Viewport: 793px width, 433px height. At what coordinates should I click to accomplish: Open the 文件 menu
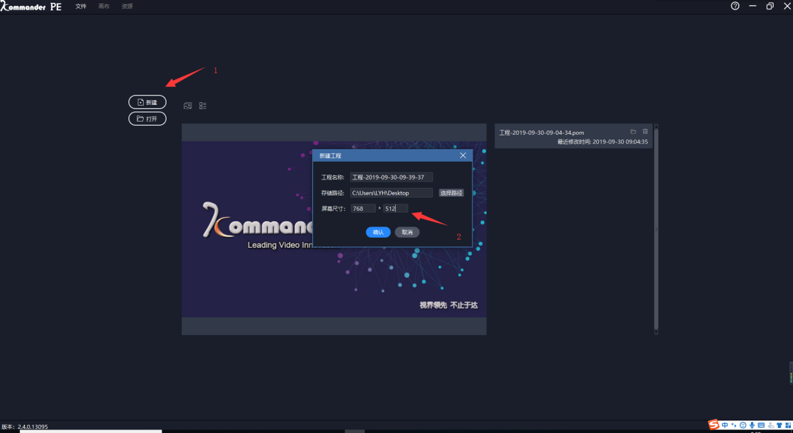(81, 6)
